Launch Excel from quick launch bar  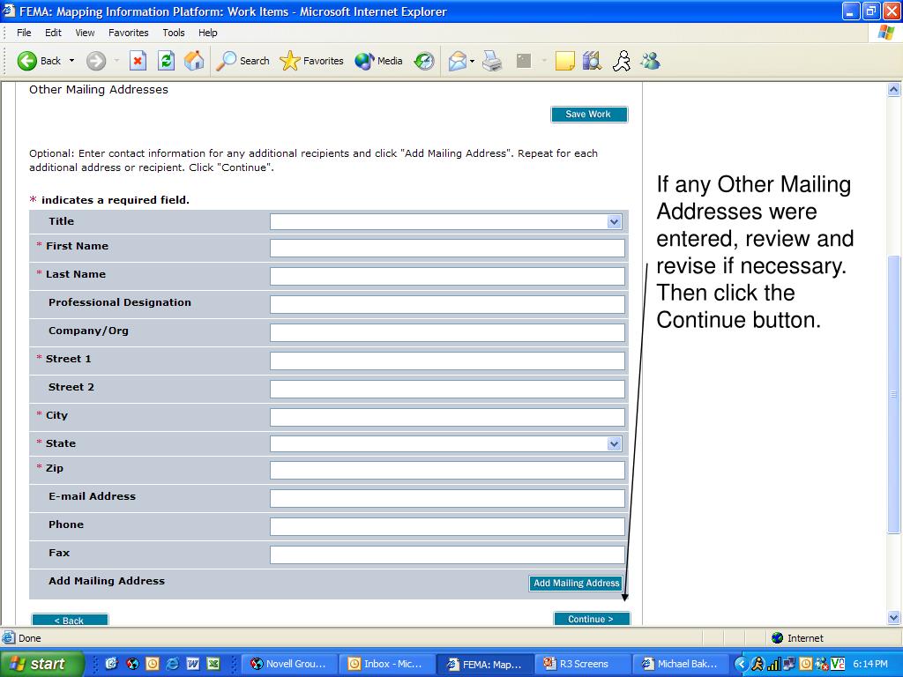pos(213,664)
